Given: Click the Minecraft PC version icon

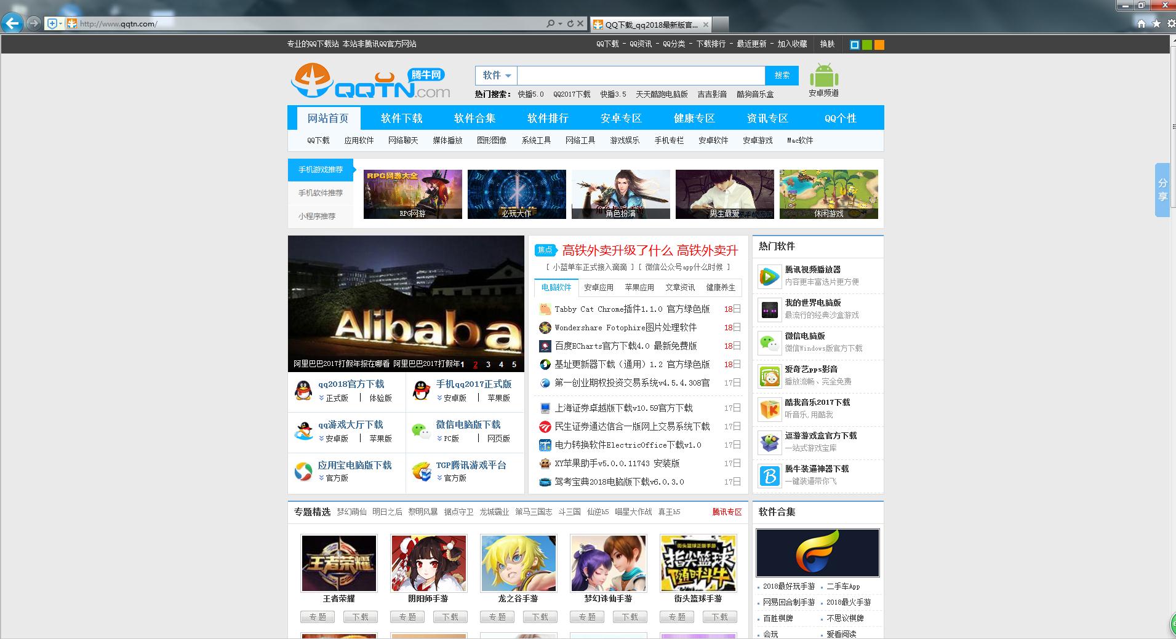Looking at the screenshot, I should coord(769,309).
